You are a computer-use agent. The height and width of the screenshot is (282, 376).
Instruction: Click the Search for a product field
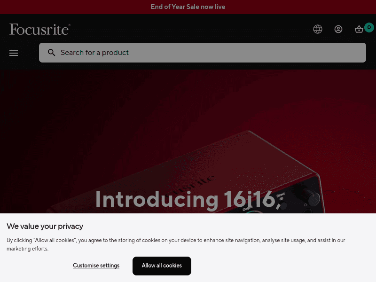tap(202, 53)
